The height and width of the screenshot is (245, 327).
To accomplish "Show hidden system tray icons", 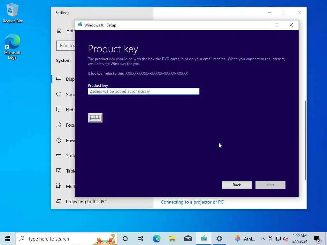I will (x=263, y=239).
